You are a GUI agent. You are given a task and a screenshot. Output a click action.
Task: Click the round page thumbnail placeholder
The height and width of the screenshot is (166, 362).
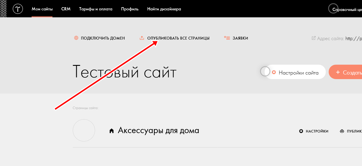[x=84, y=130]
